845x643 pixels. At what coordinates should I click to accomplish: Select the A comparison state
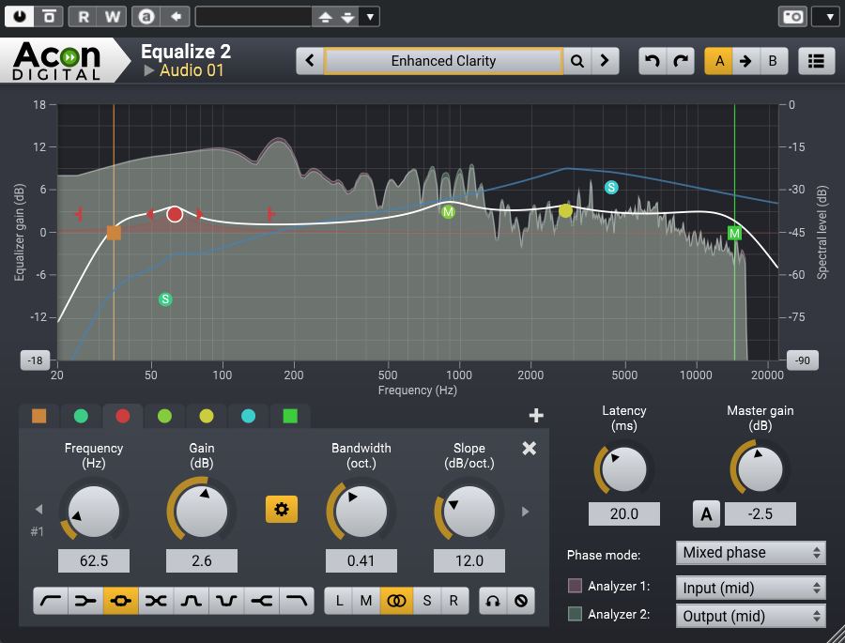[719, 61]
